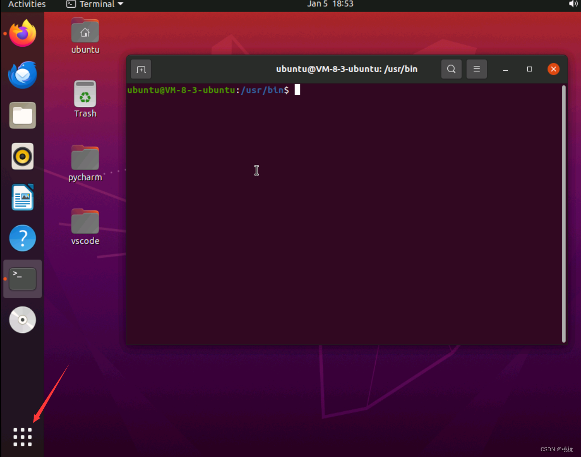Open the Files manager from the dock

click(x=22, y=115)
